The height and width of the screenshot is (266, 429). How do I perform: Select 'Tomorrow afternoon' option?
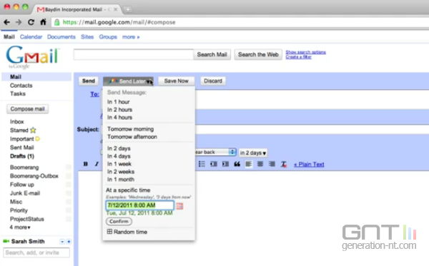click(x=132, y=137)
